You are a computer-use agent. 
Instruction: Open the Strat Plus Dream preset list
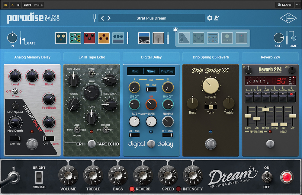[151, 18]
